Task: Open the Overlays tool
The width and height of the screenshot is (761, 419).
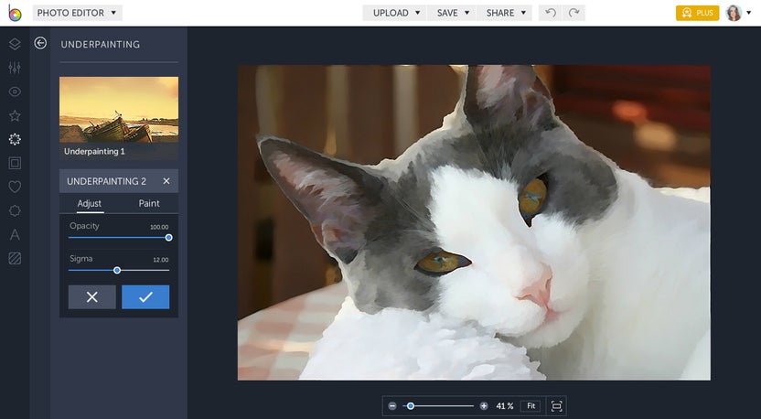Action: 15,210
